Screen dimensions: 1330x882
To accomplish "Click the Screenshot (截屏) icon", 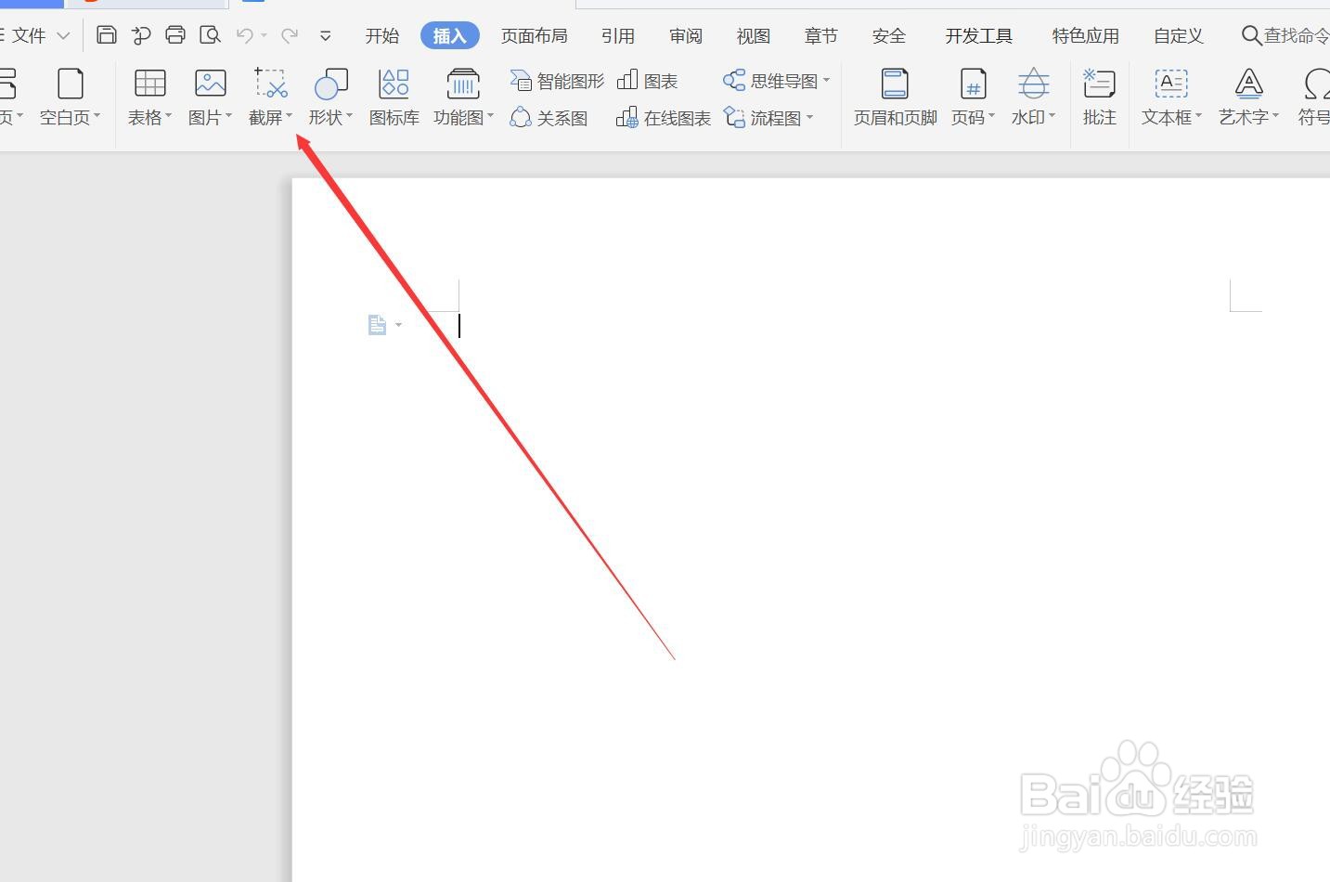I will coord(270,84).
